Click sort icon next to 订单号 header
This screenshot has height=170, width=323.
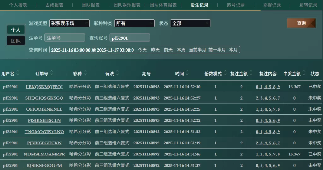tap(52, 73)
